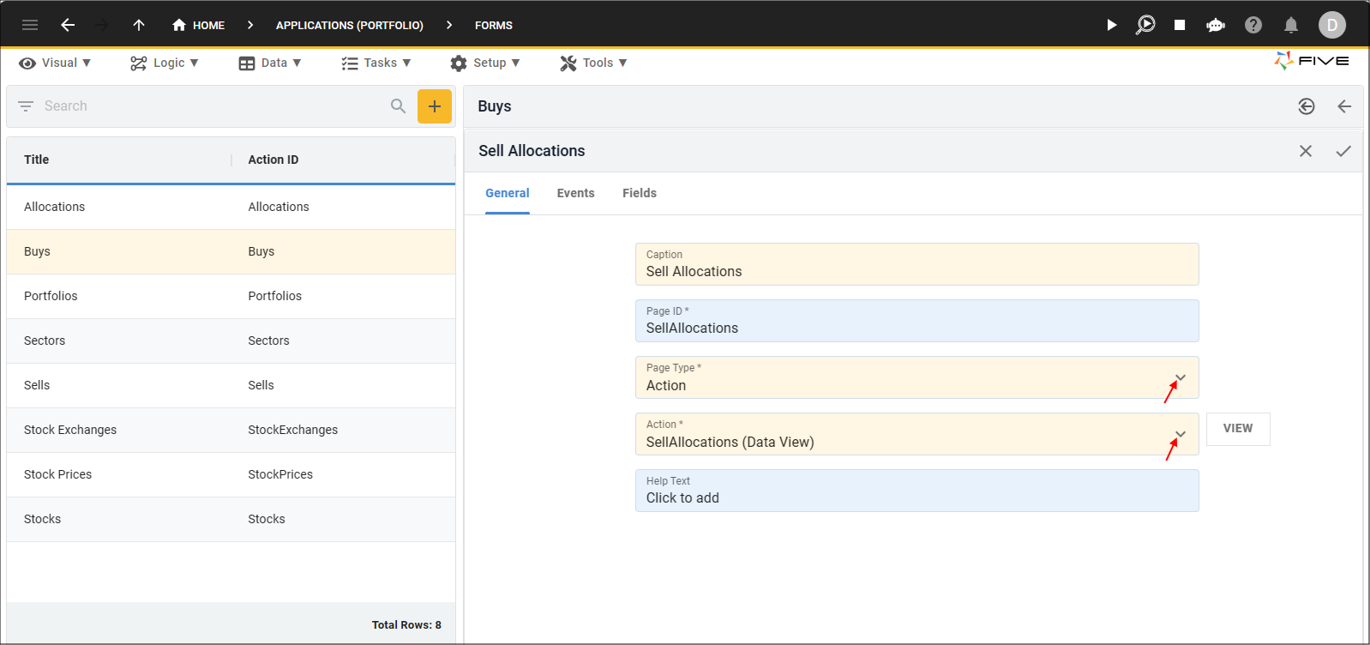
Task: Add a new form with the plus button
Action: (435, 106)
